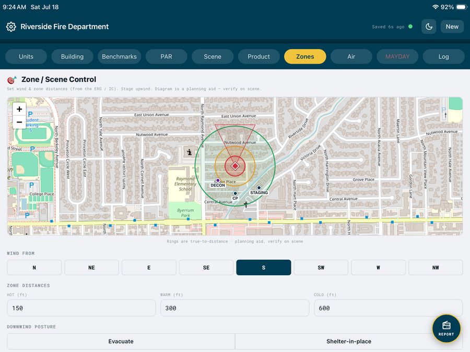Click the Raymond Elementary School label on map
Image resolution: width=470 pixels, height=352 pixels.
click(x=185, y=184)
